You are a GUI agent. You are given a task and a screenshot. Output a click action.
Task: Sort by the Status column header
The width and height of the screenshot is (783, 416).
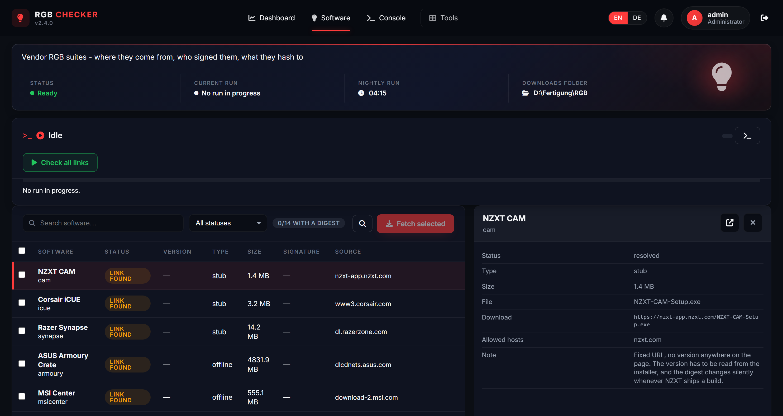point(117,252)
